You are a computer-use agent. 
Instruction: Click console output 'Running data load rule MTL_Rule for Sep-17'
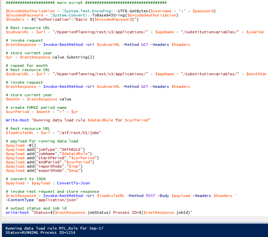click(x=54, y=229)
